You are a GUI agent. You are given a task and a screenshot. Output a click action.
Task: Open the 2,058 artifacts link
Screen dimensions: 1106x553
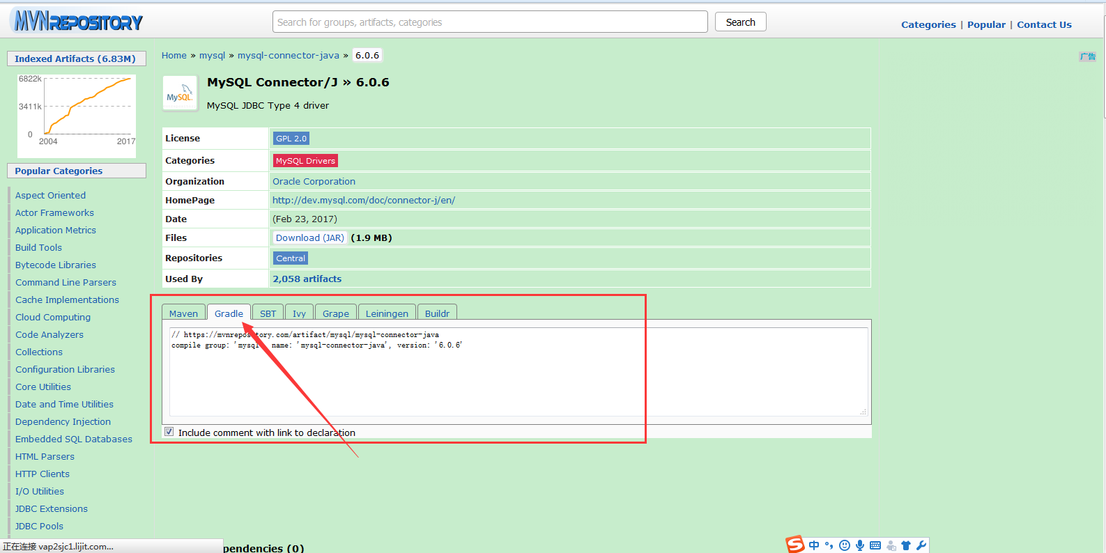click(x=307, y=279)
